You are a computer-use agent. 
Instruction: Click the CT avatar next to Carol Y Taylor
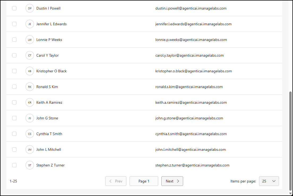click(30, 55)
